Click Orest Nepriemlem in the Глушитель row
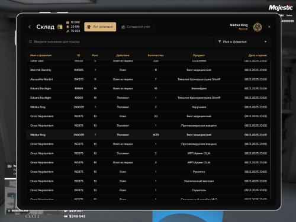 tap(42, 191)
